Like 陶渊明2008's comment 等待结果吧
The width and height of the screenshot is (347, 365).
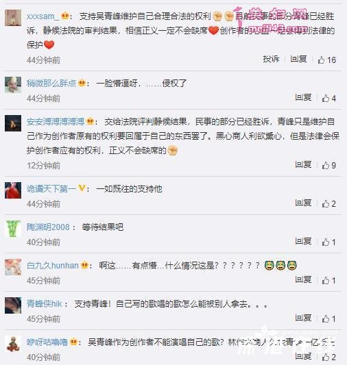tap(329, 242)
